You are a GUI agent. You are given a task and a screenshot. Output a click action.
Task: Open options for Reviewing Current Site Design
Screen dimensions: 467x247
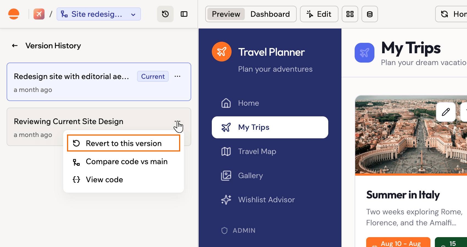click(x=177, y=121)
